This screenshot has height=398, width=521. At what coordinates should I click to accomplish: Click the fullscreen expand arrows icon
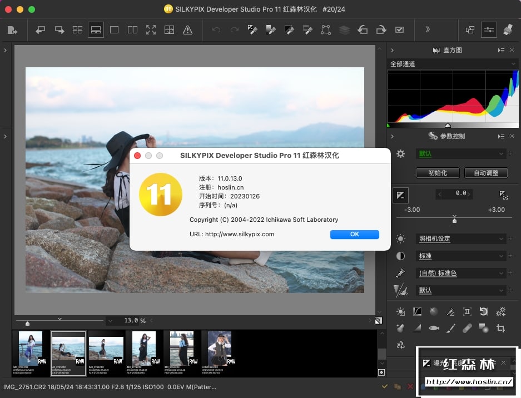[151, 30]
